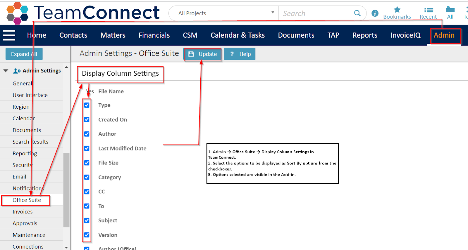
Task: Open Region settings
Action: pyautogui.click(x=21, y=107)
